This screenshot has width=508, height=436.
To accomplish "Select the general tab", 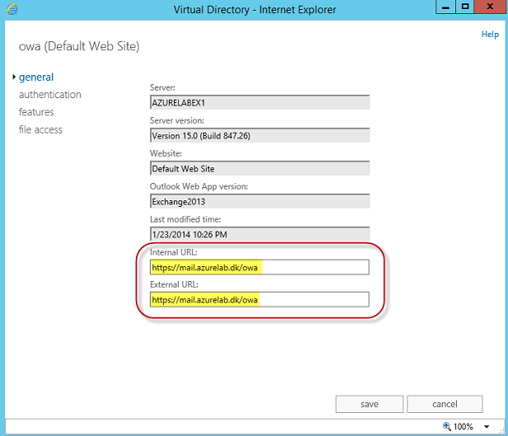I will (x=36, y=77).
